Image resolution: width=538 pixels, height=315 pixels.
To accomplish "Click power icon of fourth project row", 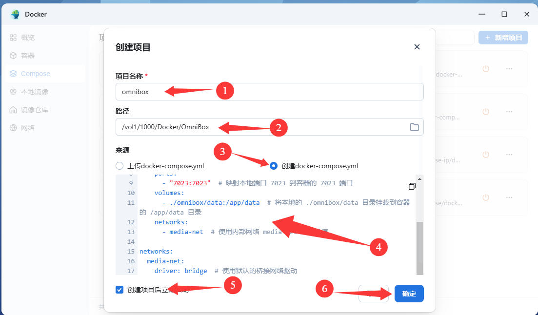I will click(x=486, y=197).
